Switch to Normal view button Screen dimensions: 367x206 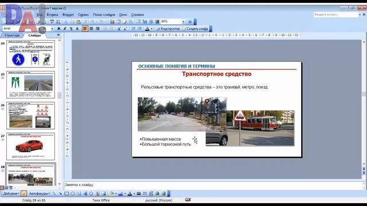pos(2,188)
